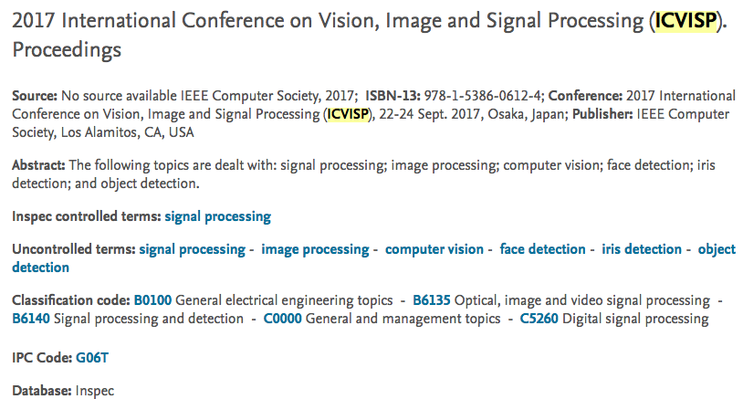Click the highlighted ICVISP in the title

tap(685, 22)
